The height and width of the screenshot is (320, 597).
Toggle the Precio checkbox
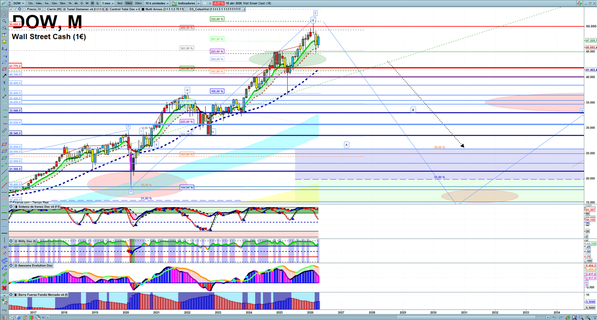(x=25, y=9)
